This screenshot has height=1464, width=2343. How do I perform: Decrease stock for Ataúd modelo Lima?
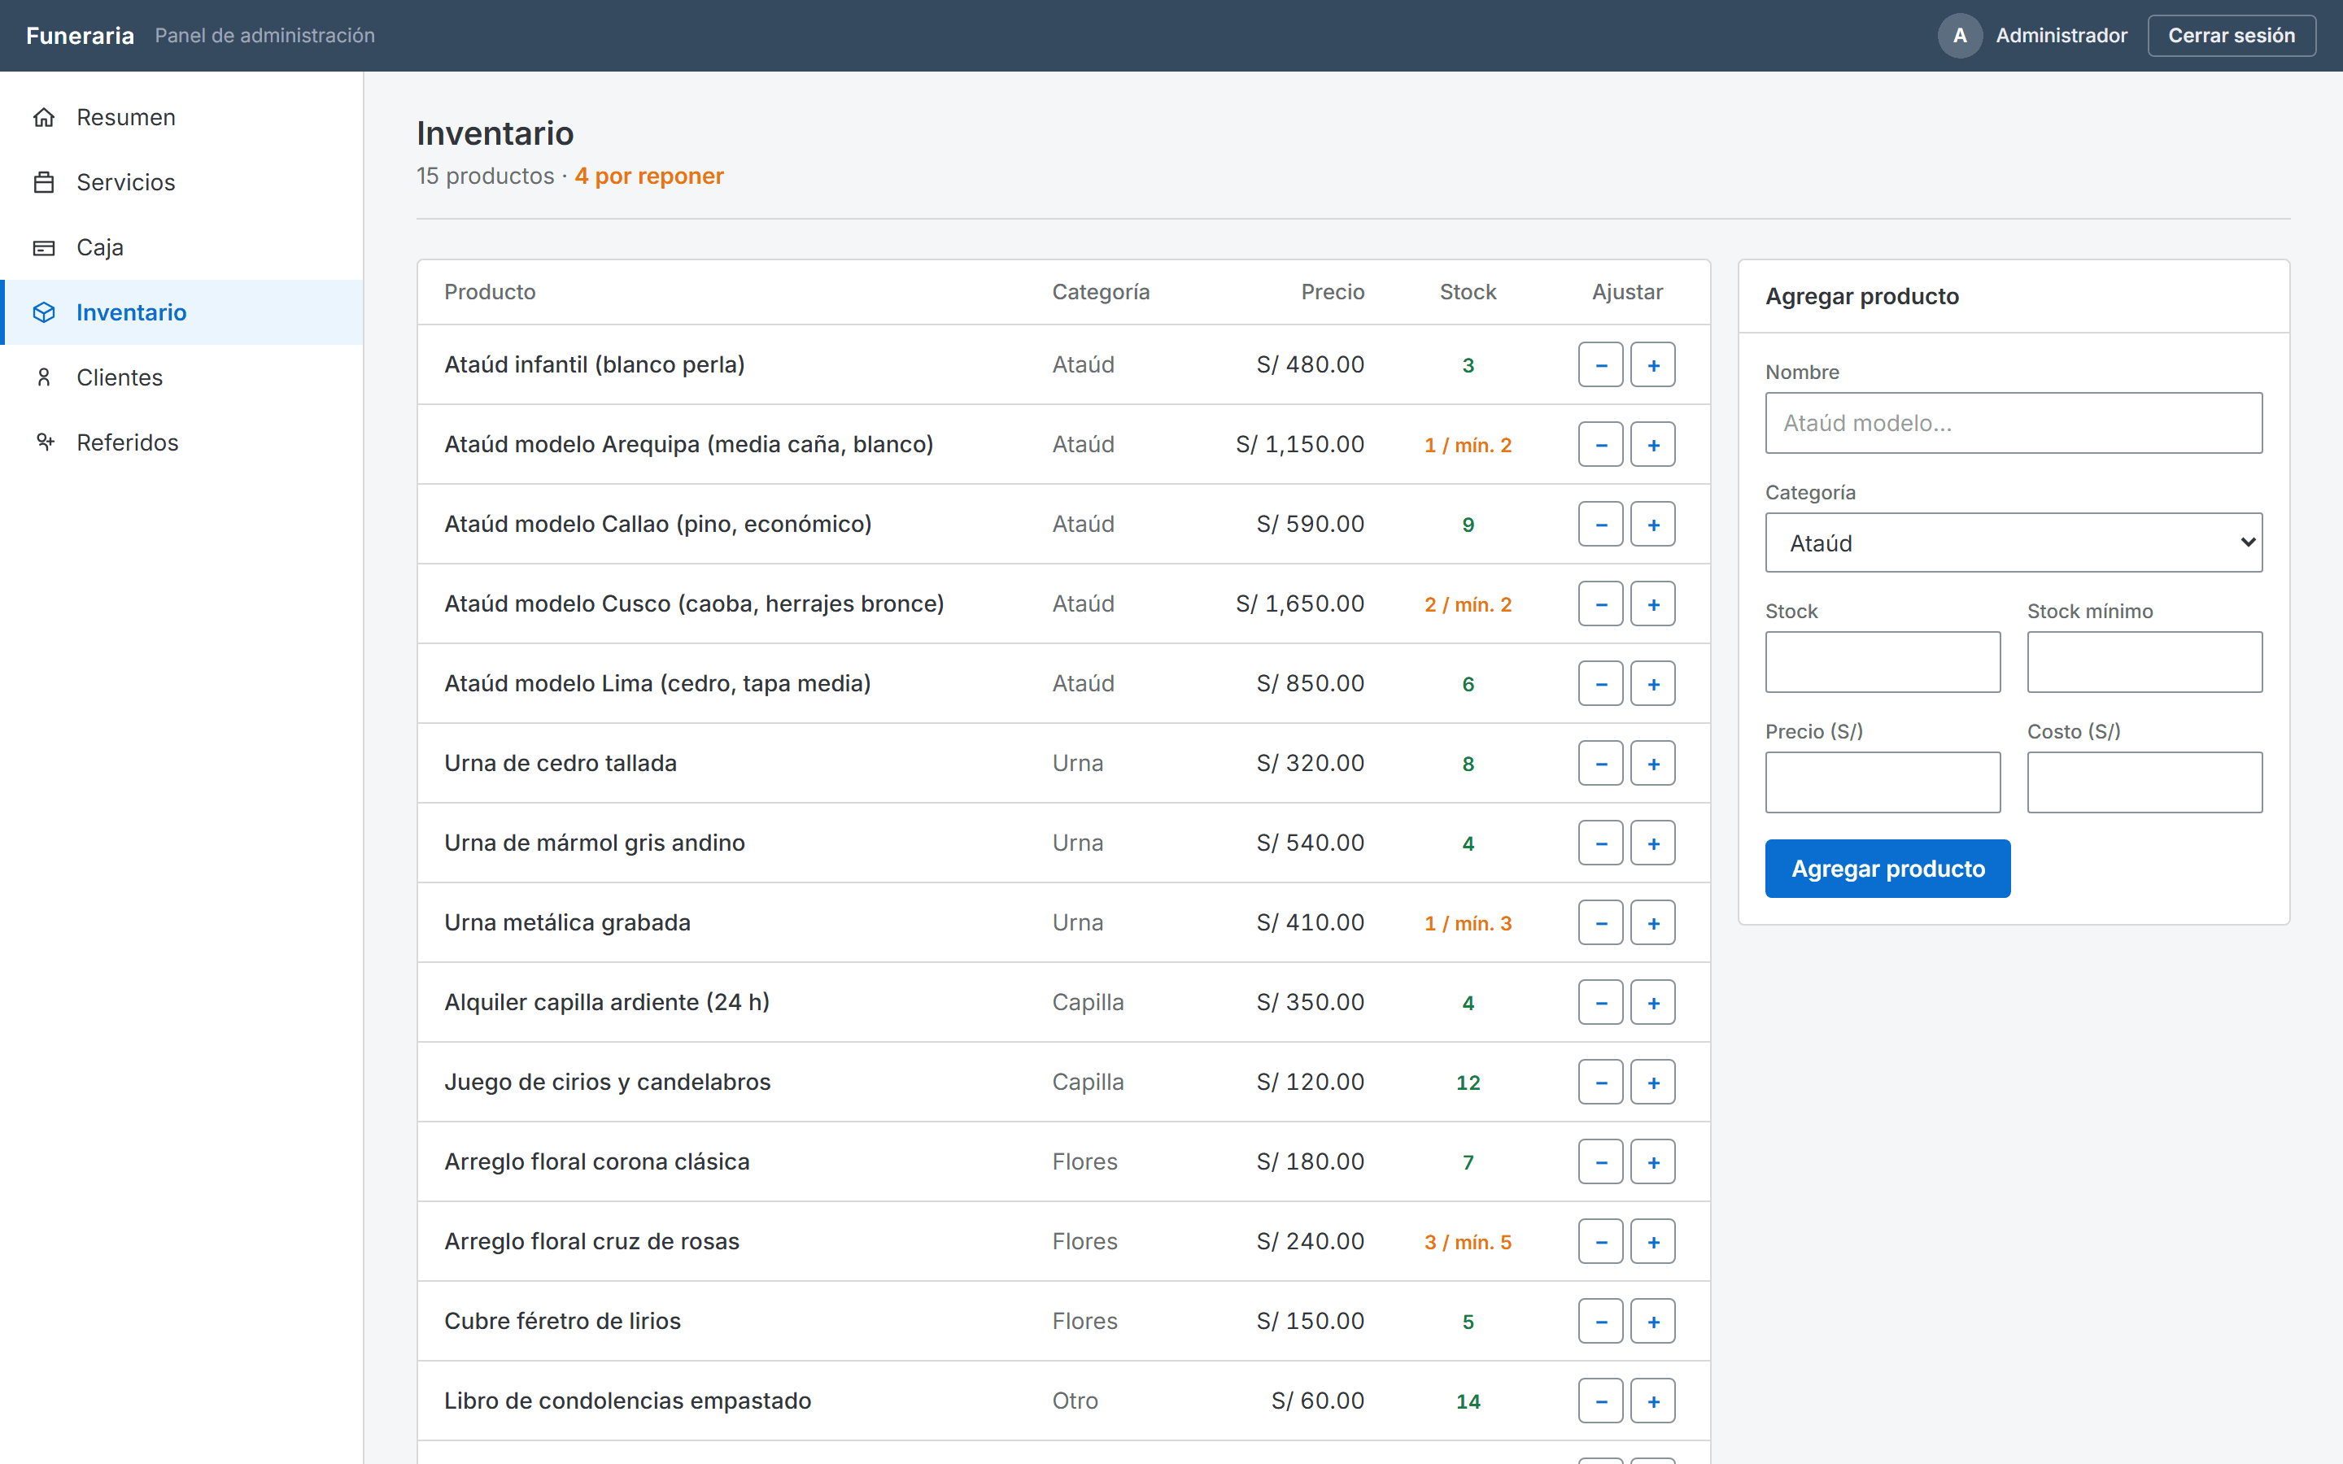pos(1600,683)
